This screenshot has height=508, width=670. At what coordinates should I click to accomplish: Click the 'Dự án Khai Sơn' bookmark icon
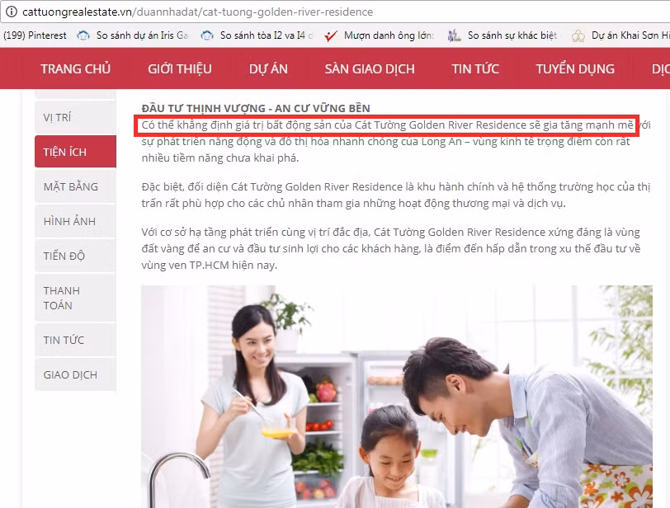click(x=578, y=35)
